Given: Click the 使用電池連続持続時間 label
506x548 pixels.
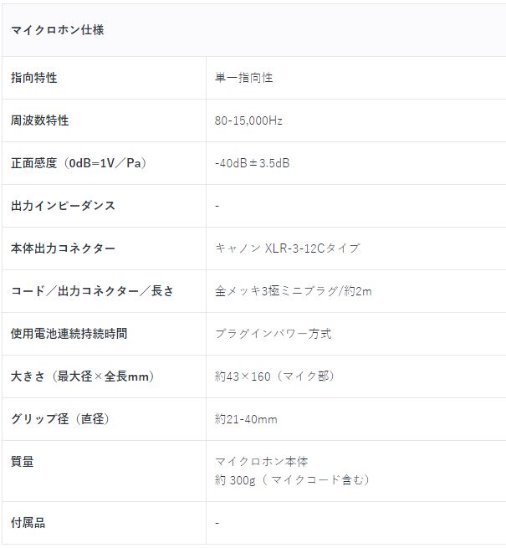Looking at the screenshot, I should 69,334.
